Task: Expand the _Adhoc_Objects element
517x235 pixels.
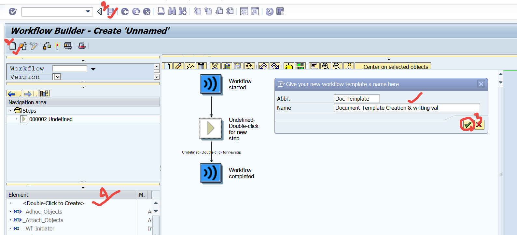Action: [10, 212]
